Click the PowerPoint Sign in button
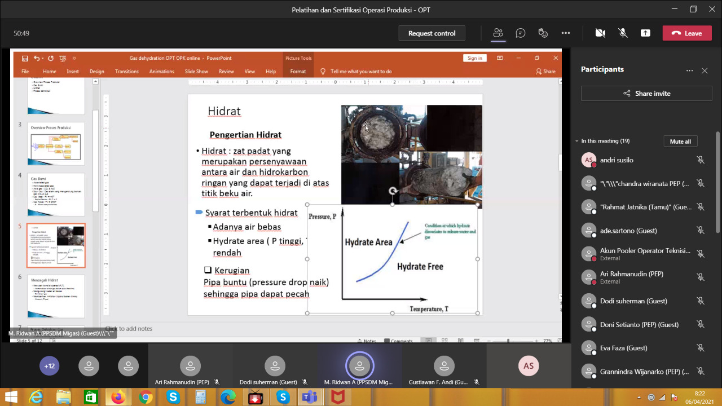Screen dimensions: 722x406 (475, 58)
